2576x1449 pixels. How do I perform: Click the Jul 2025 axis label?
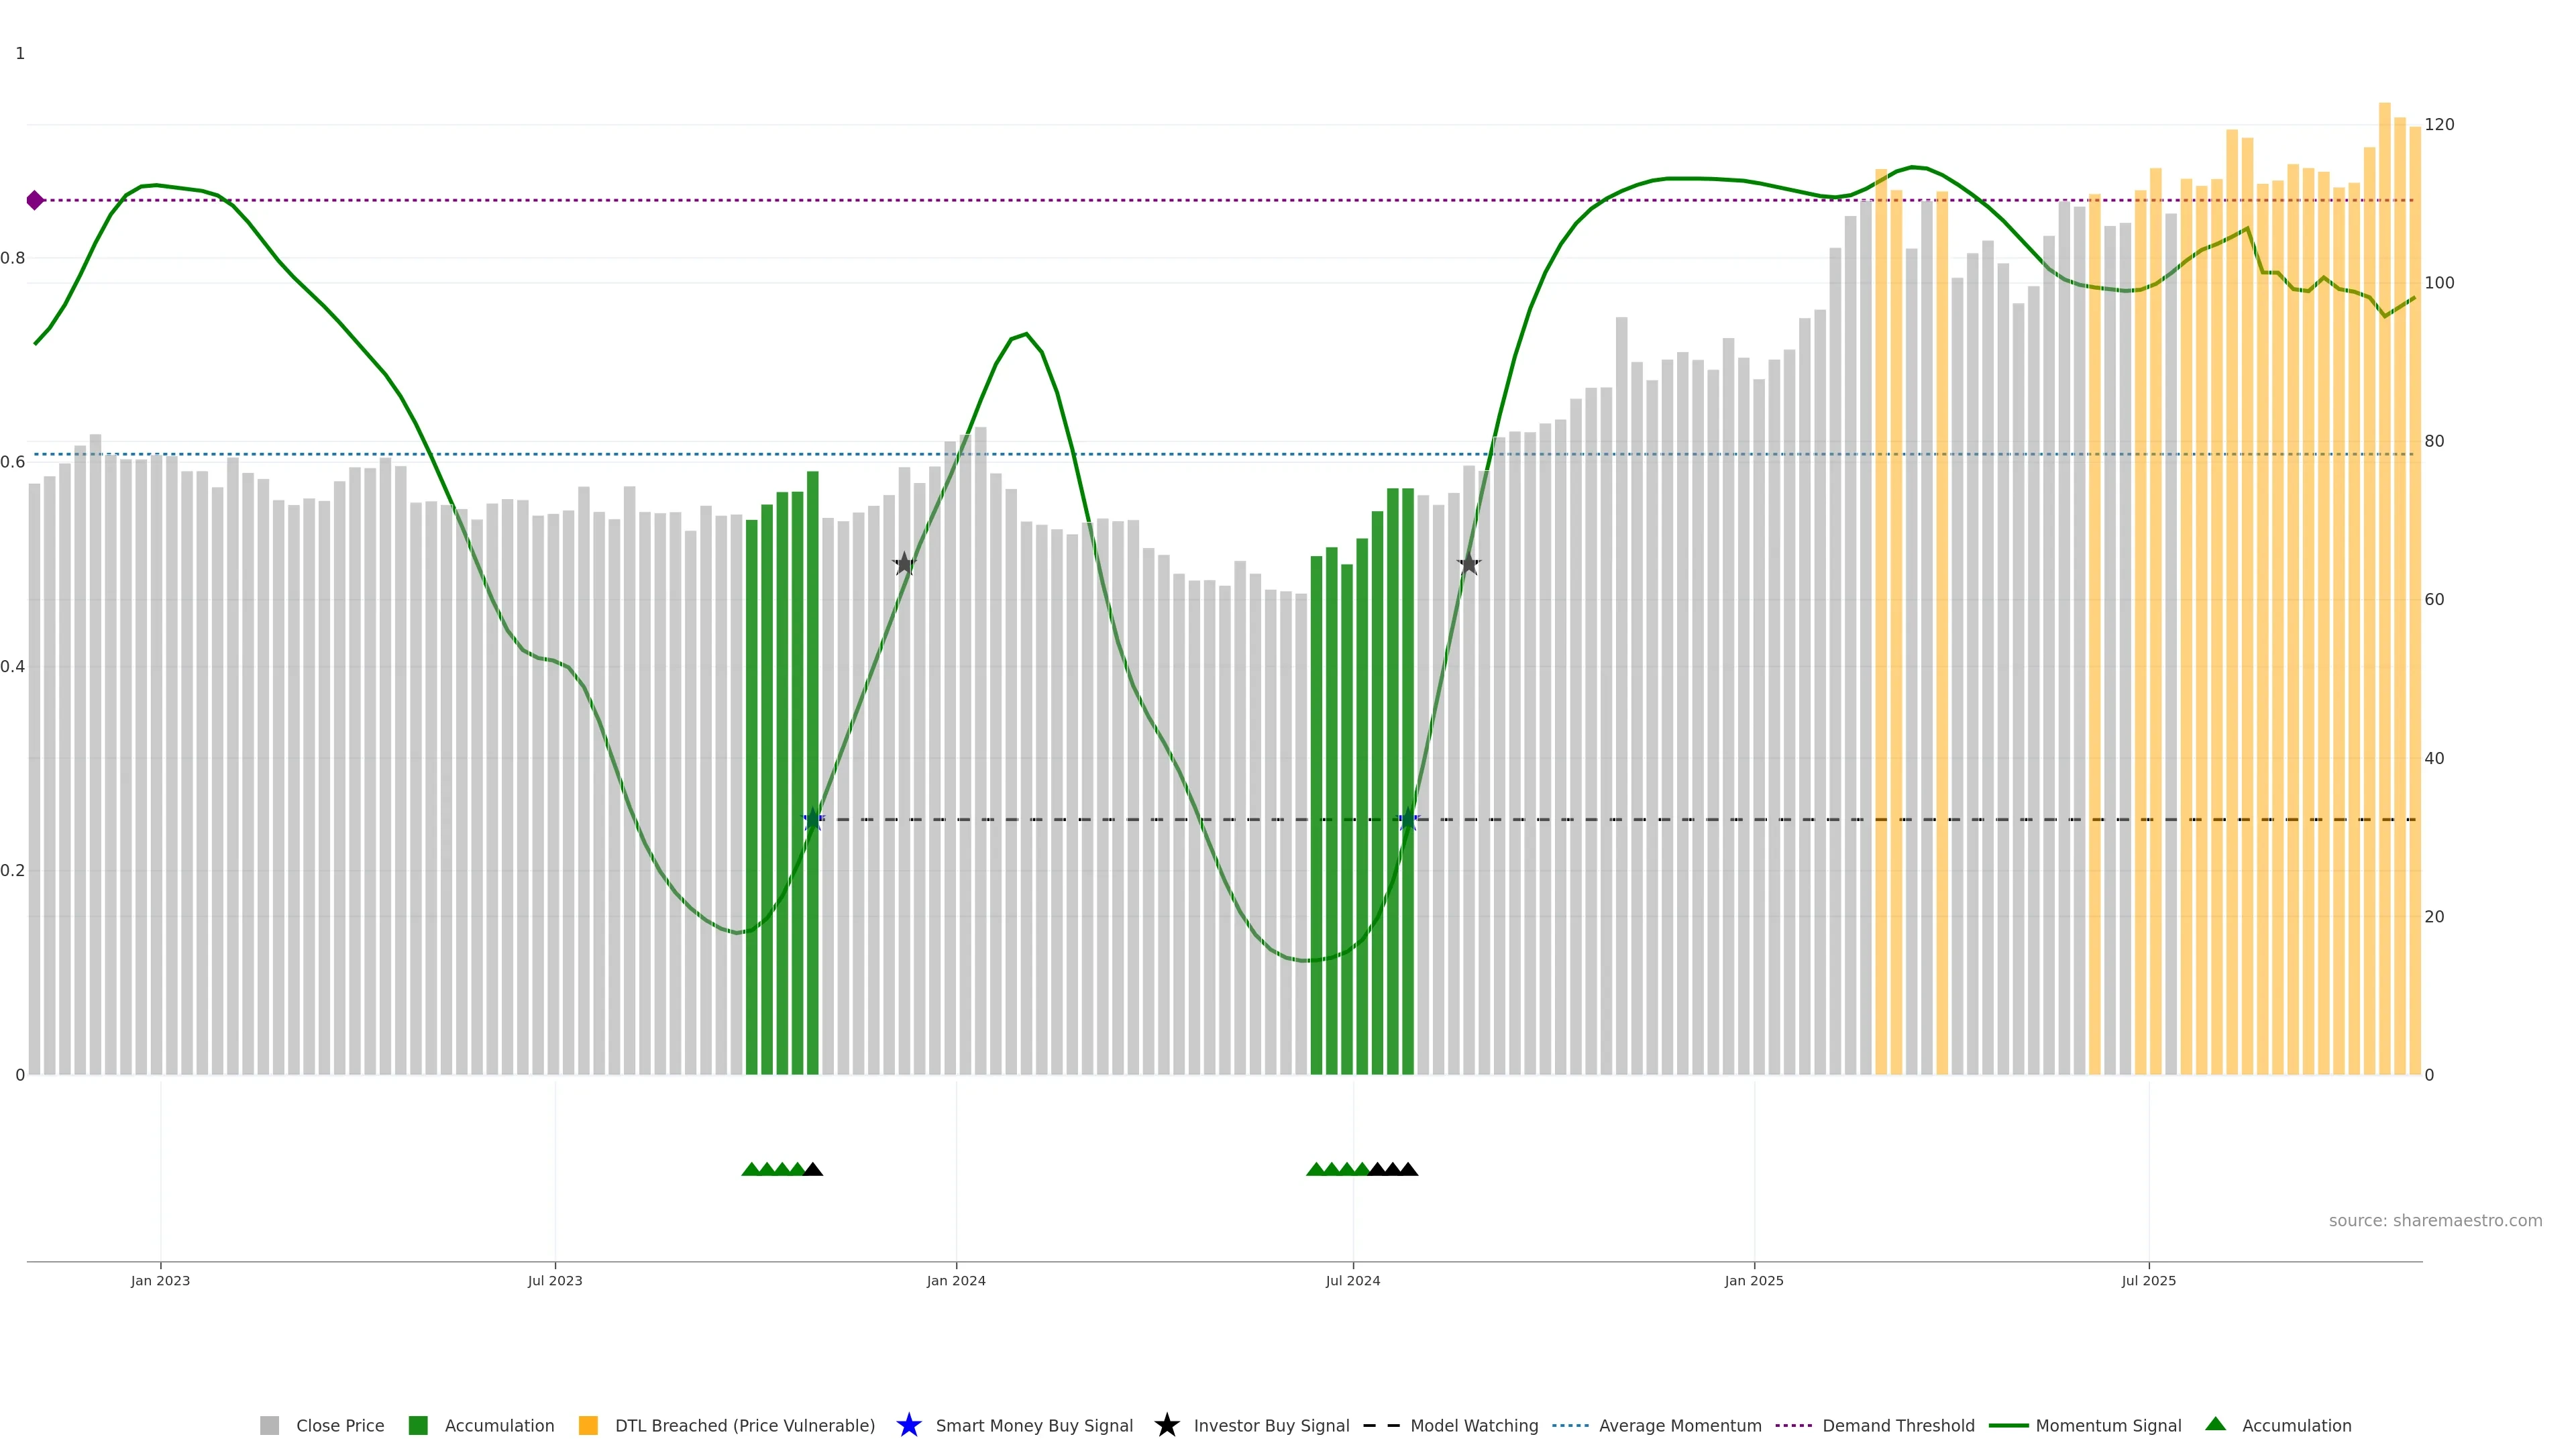(2148, 1280)
